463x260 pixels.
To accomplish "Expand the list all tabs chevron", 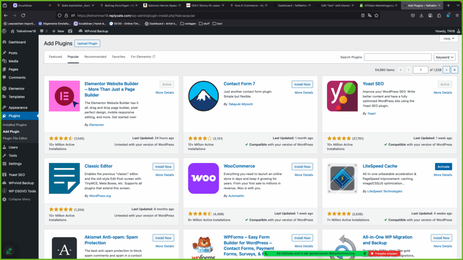I will 458,5.
